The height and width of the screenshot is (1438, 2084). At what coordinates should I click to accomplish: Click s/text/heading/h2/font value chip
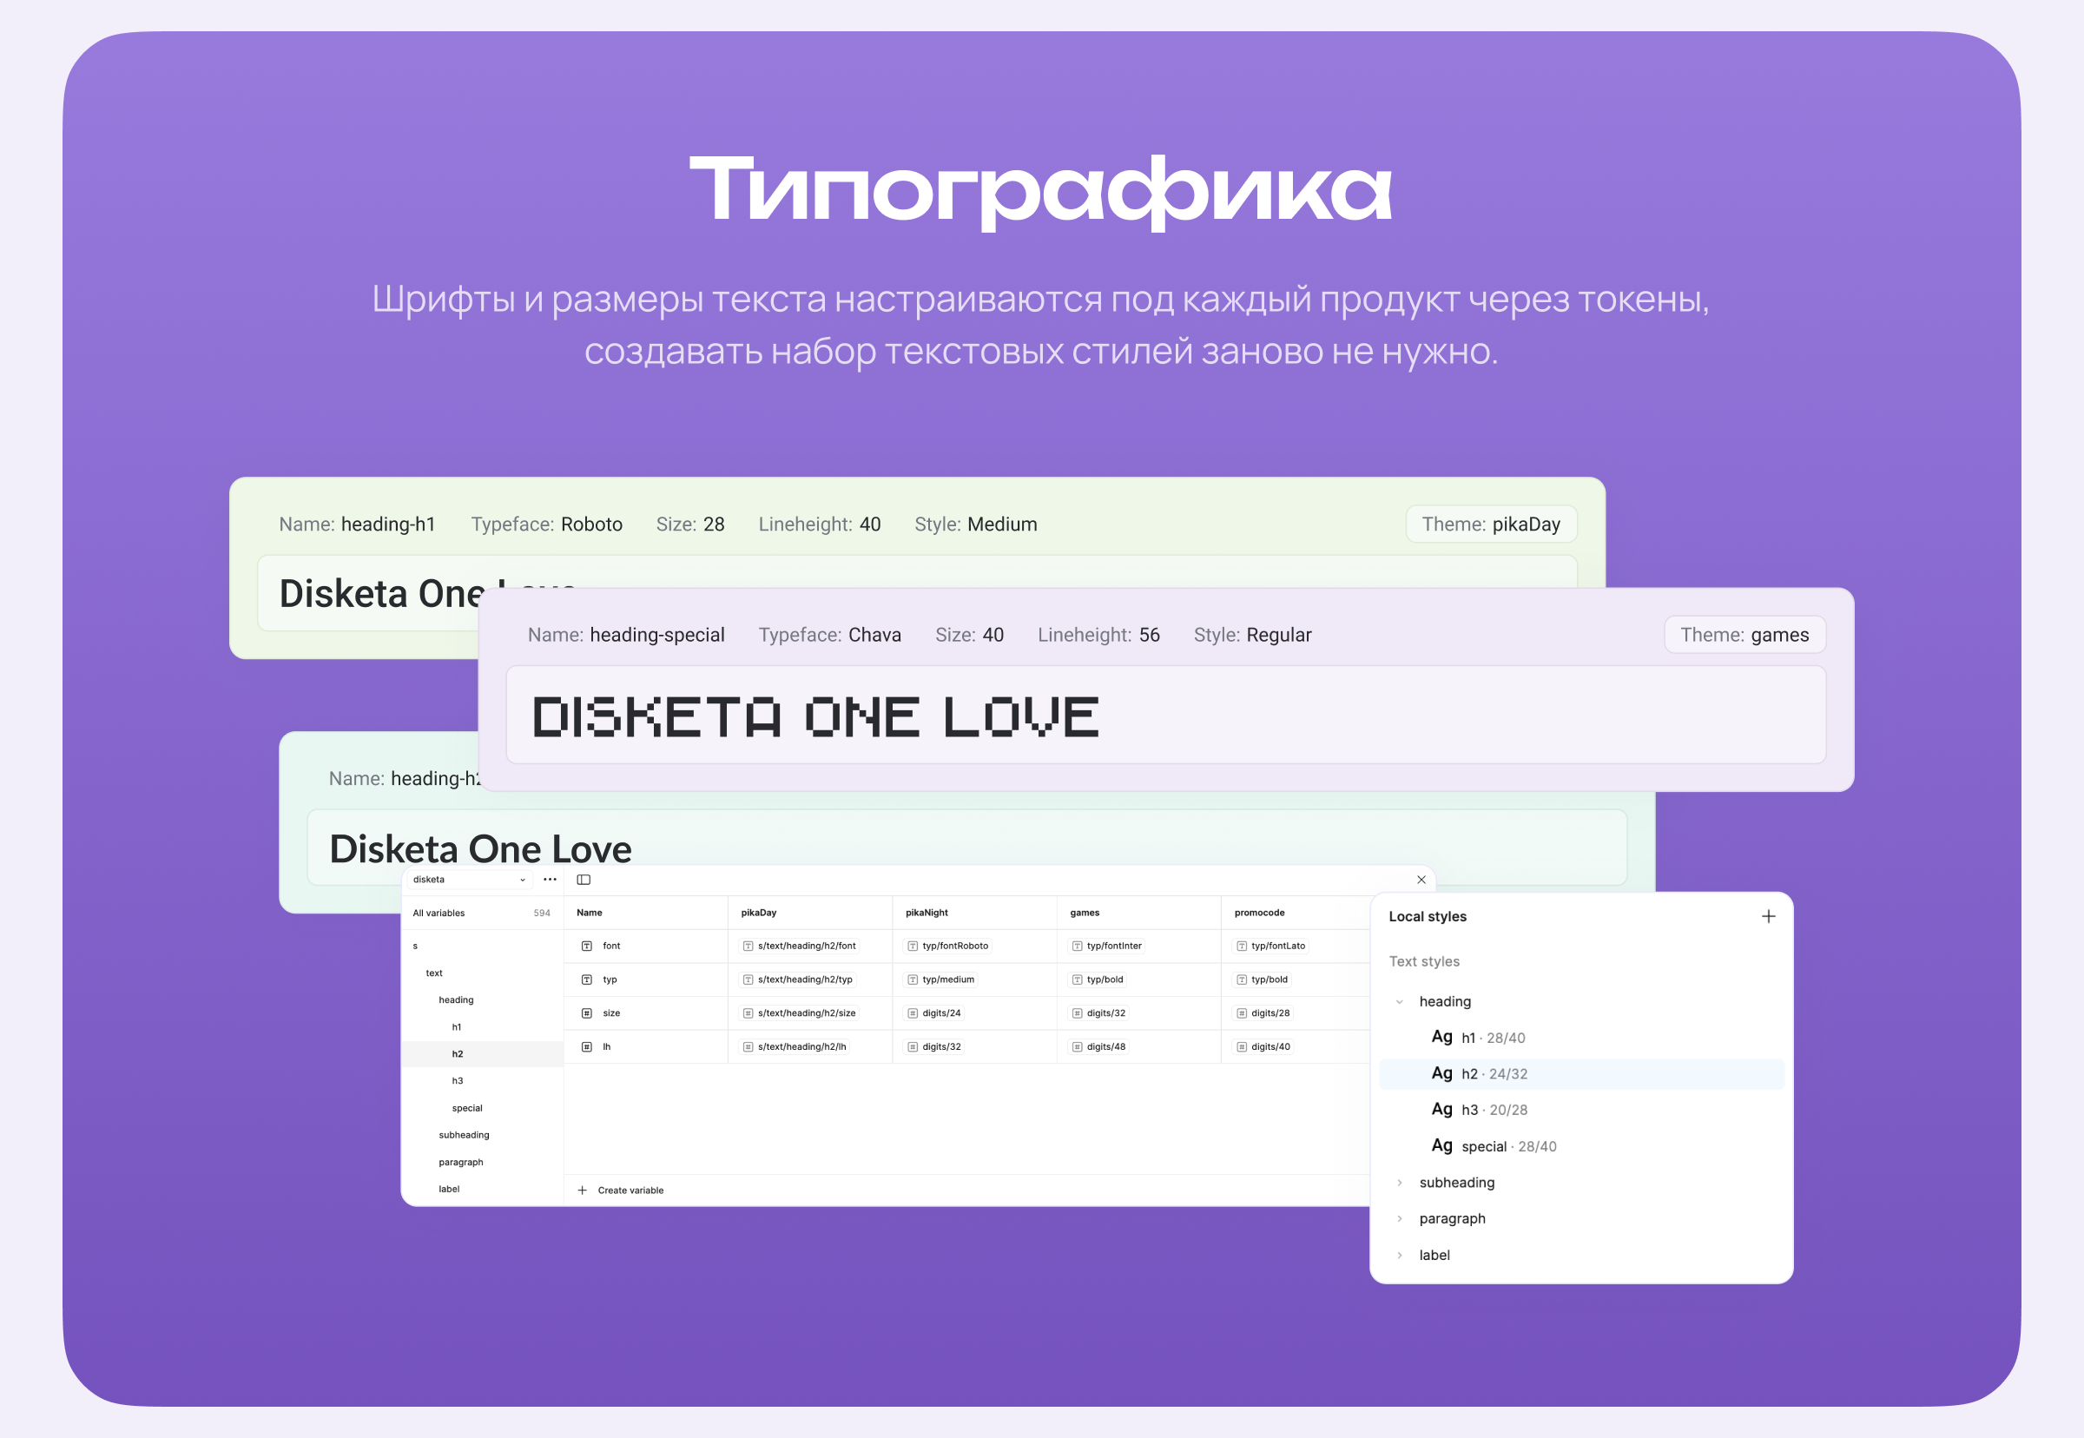pyautogui.click(x=799, y=946)
